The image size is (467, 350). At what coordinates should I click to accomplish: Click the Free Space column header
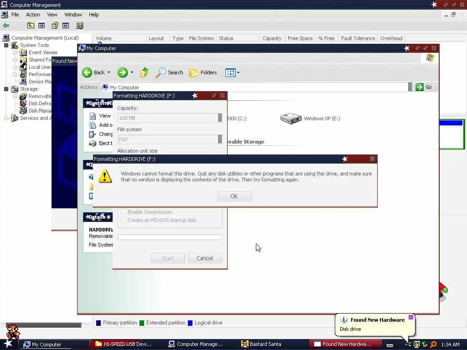pos(300,38)
